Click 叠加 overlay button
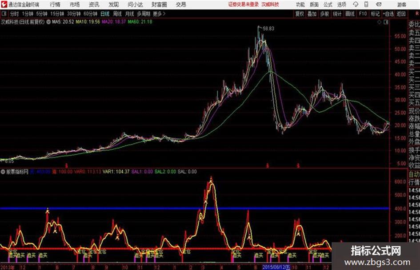The height and width of the screenshot is (270, 420). click(312, 14)
